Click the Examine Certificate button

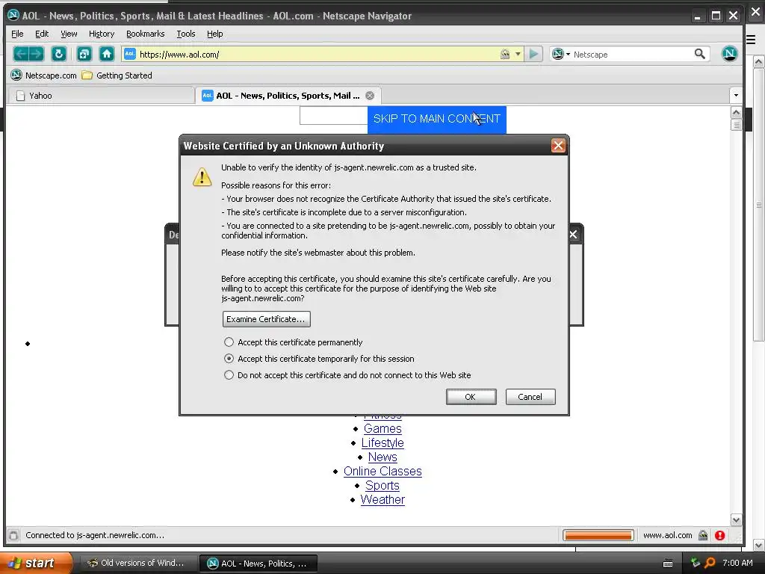click(267, 319)
